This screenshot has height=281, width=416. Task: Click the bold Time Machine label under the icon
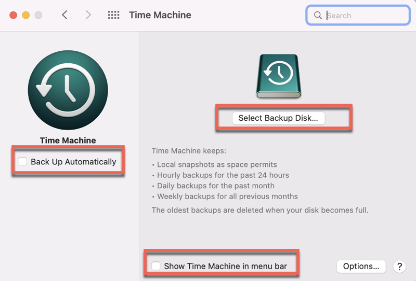[x=68, y=140]
